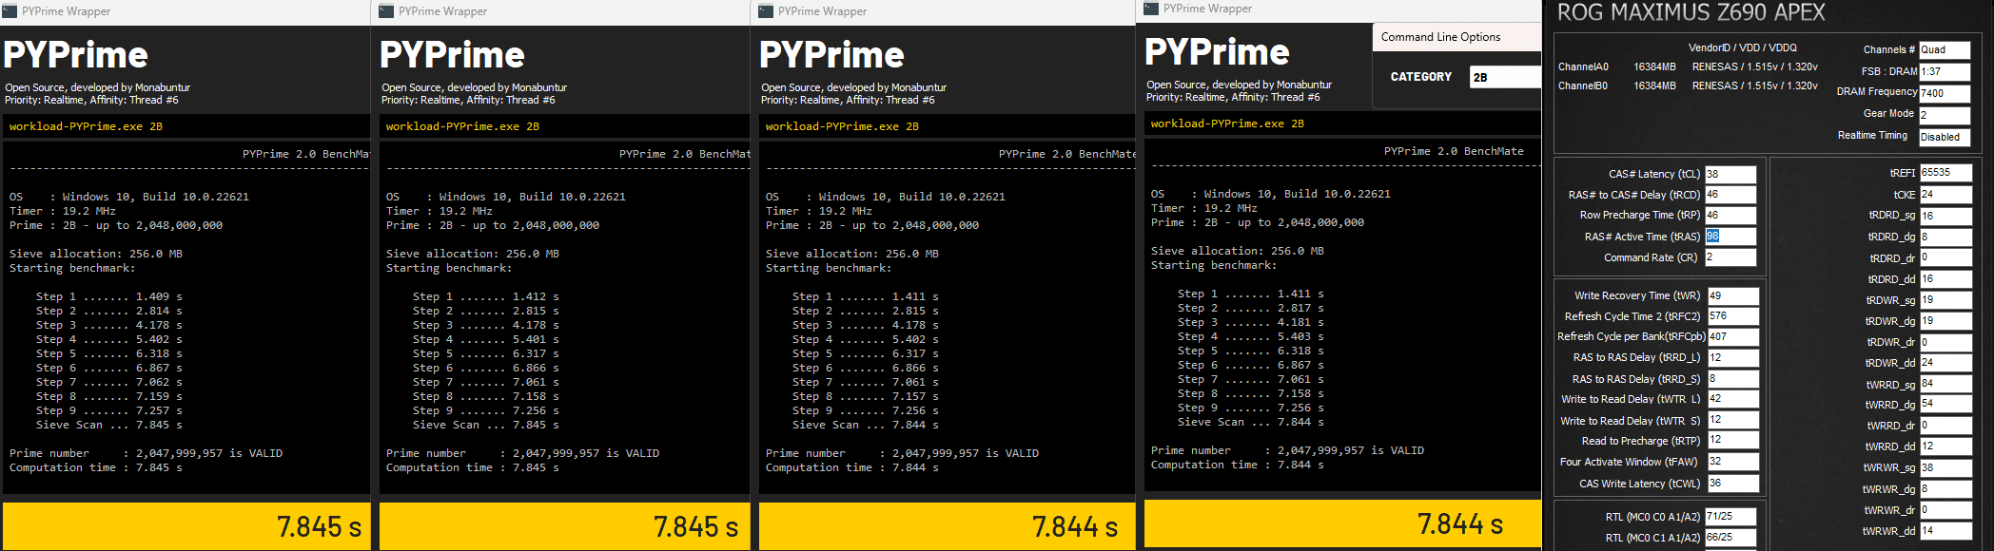Screen dimensions: 1994x551
Task: Click the tWRRD_dr value field
Action: pyautogui.click(x=1945, y=426)
